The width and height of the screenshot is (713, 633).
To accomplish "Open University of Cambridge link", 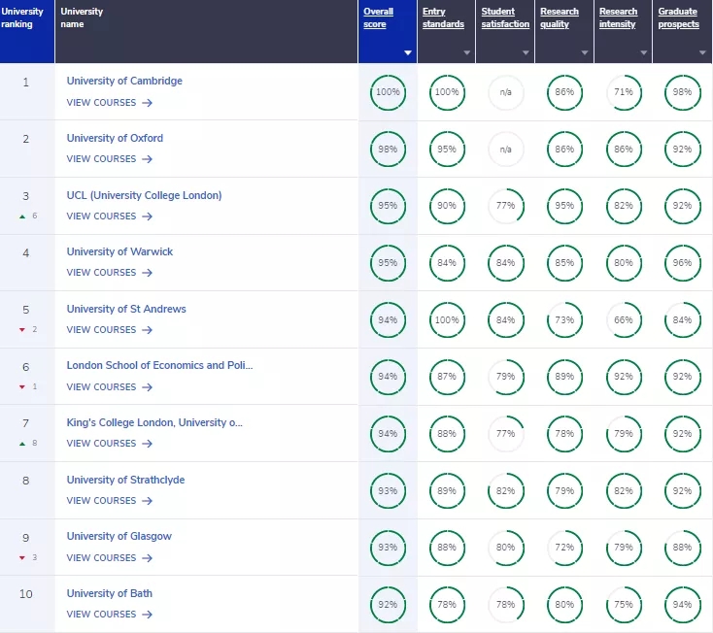I will coord(124,82).
